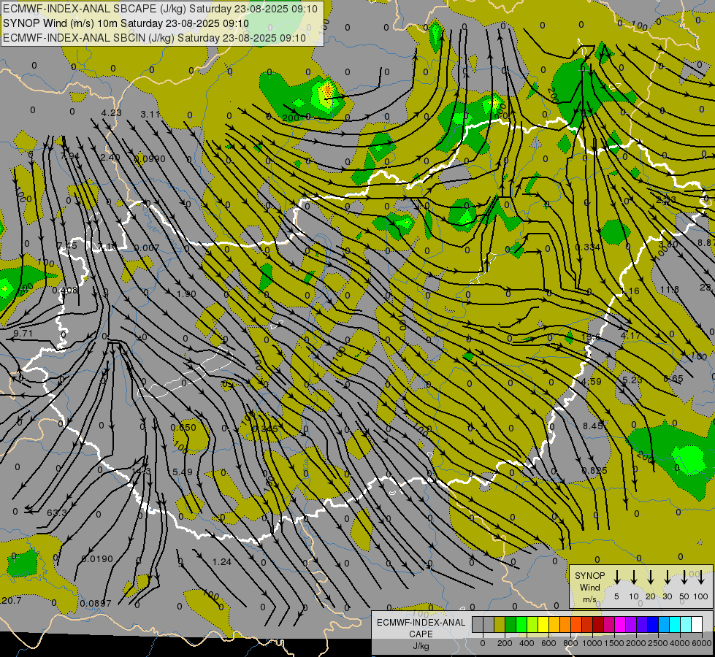715x657 pixels.
Task: Click the map value 4.23
Action: pos(111,113)
